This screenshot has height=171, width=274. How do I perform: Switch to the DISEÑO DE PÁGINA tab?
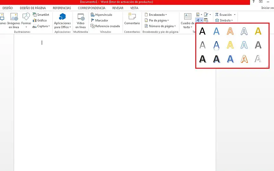coord(33,8)
